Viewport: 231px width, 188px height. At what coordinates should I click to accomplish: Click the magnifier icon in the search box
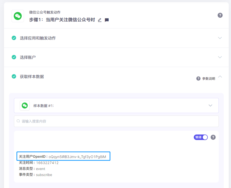[x=18, y=121]
